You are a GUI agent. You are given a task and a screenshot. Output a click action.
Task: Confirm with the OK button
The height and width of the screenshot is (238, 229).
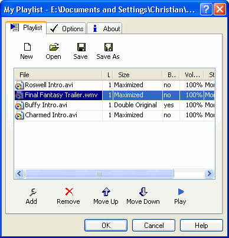[106, 226]
